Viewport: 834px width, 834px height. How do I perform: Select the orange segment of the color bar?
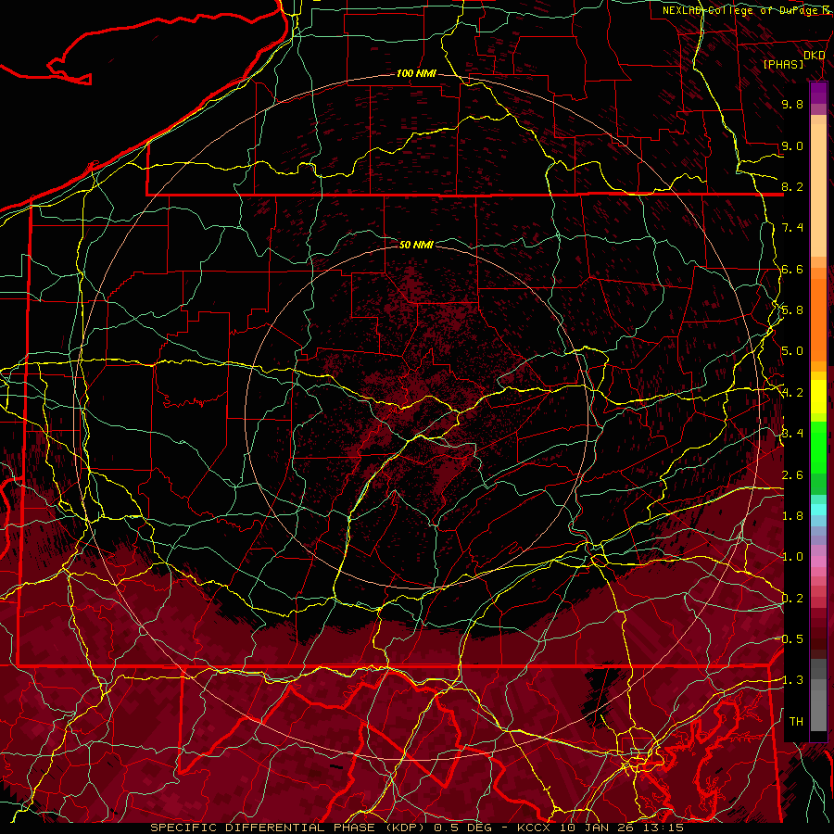click(818, 319)
